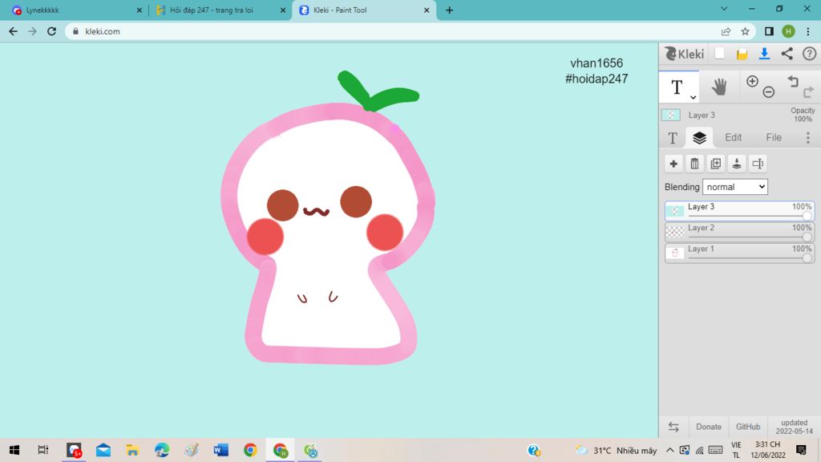The width and height of the screenshot is (821, 462).
Task: Open the File tab
Action: [774, 138]
